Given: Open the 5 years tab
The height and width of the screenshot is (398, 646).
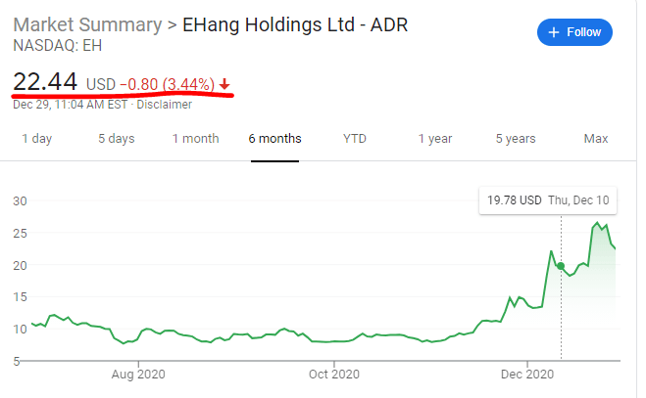Looking at the screenshot, I should (515, 139).
